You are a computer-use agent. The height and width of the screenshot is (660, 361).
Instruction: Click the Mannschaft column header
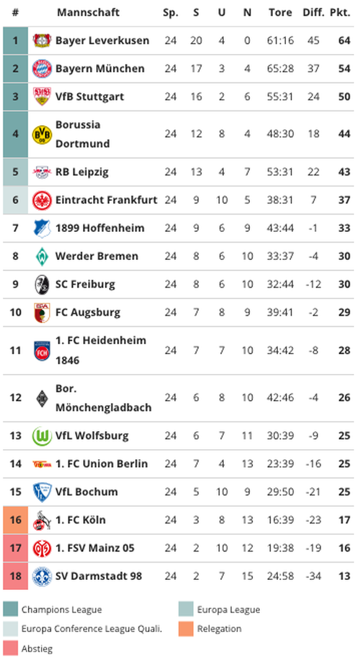tap(88, 12)
